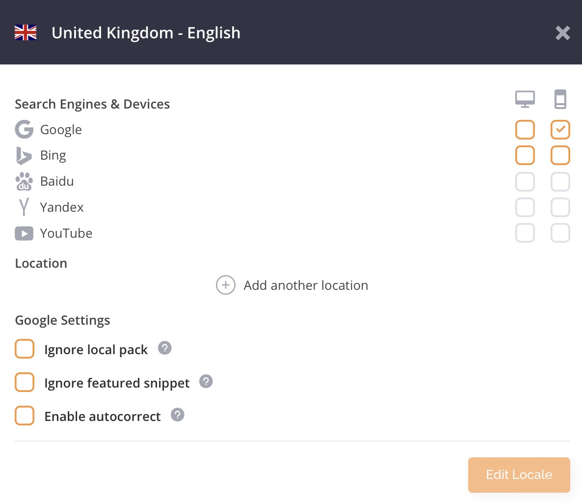Viewport: 582px width, 504px height.
Task: Open help tooltip for Ignore featured snippet
Action: pyautogui.click(x=206, y=381)
